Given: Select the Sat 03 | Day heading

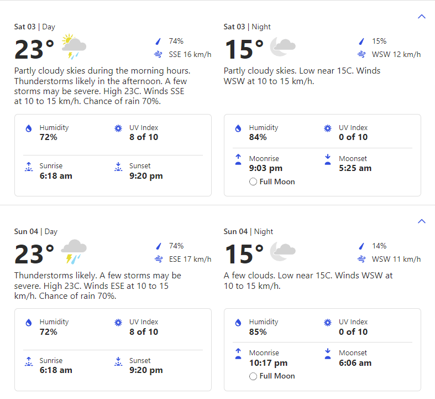Looking at the screenshot, I should [x=35, y=27].
